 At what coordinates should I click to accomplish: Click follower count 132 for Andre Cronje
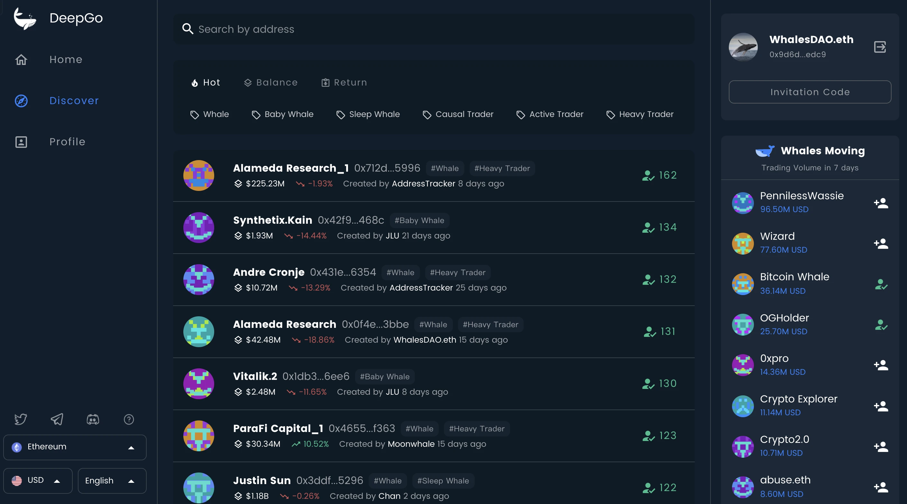(659, 279)
